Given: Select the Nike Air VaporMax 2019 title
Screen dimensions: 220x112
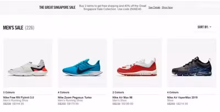Looking at the screenshot, I should tap(182, 97).
